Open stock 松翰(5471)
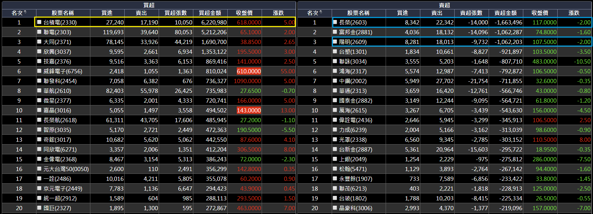Viewport: 593px width, 214px height. pyautogui.click(x=353, y=169)
